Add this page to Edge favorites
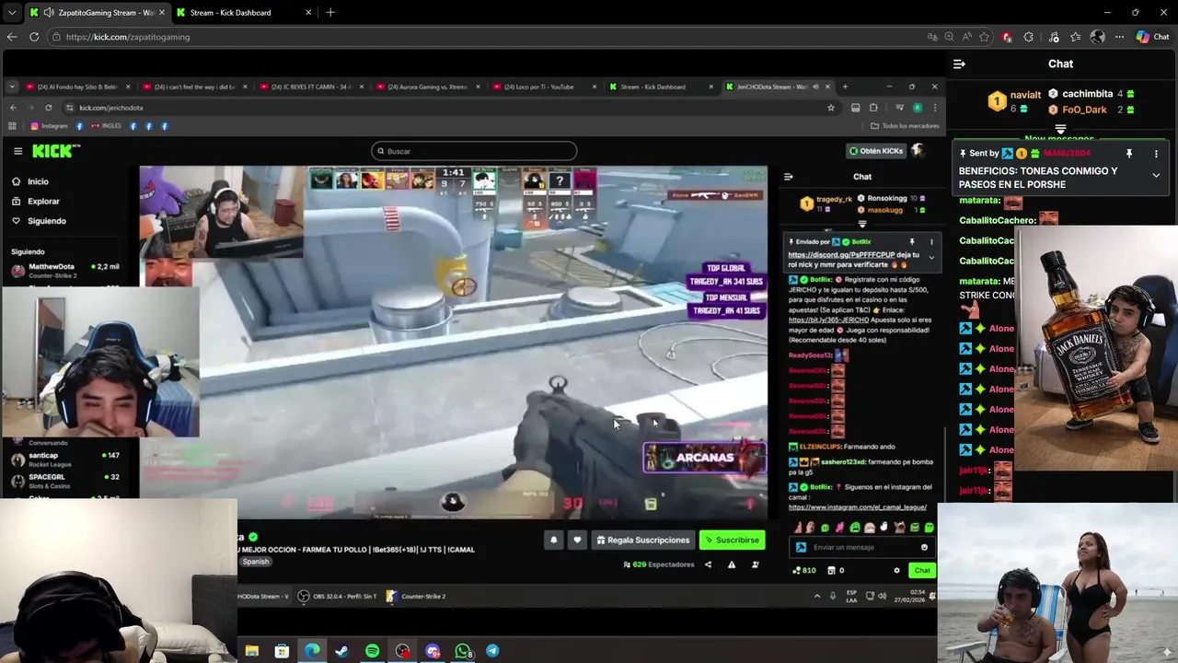This screenshot has width=1178, height=663. pyautogui.click(x=984, y=37)
